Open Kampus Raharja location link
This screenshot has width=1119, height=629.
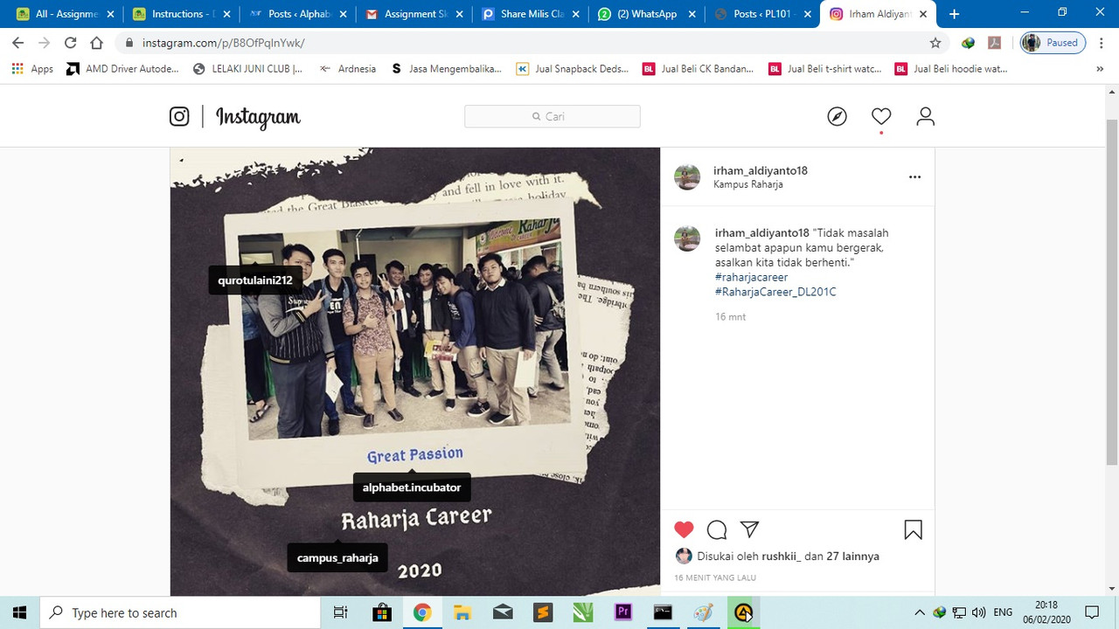[748, 184]
